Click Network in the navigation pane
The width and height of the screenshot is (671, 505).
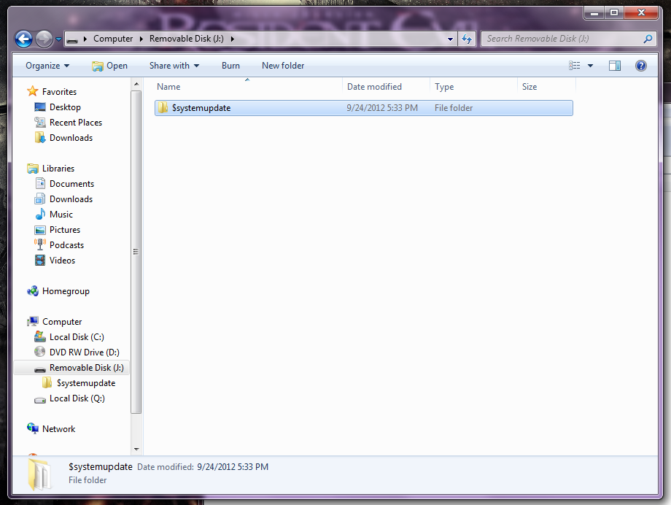[58, 429]
